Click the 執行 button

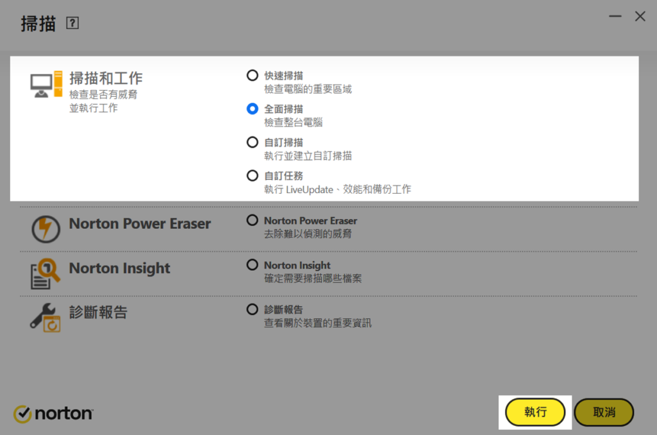click(x=535, y=413)
